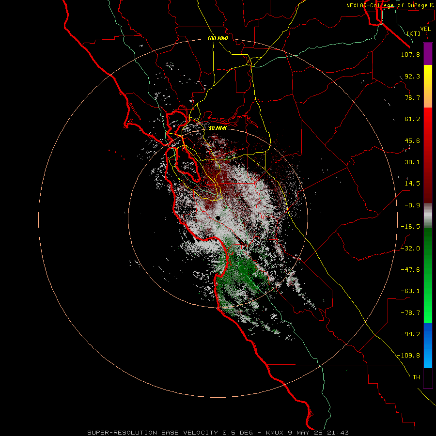Click the 76.7 legend value
Viewport: 436px width, 436px height.
click(x=412, y=97)
